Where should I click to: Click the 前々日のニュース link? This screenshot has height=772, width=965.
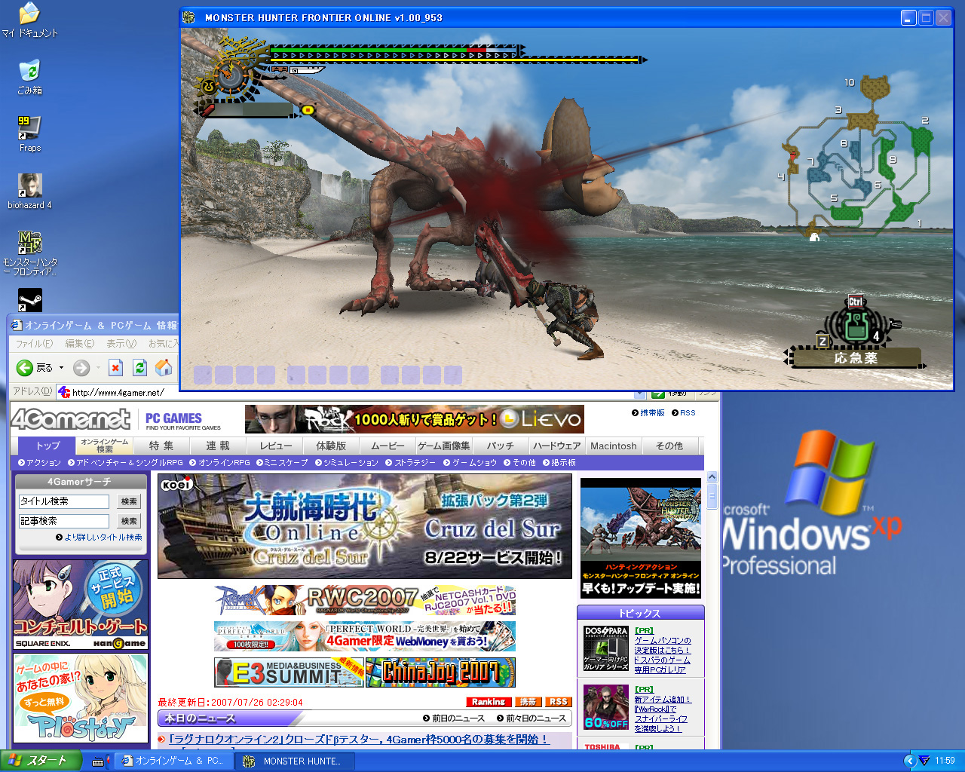click(x=532, y=718)
